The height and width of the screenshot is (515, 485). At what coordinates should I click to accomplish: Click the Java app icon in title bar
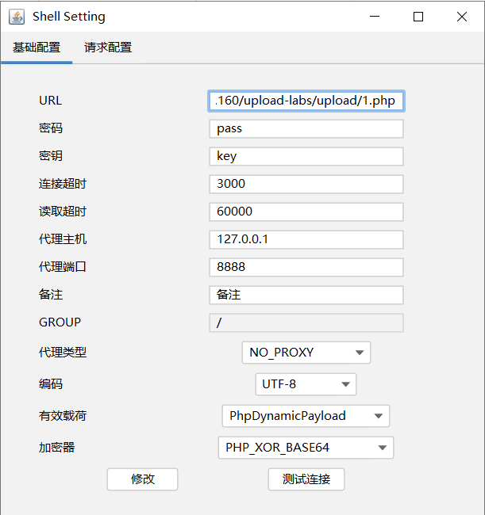click(x=17, y=17)
